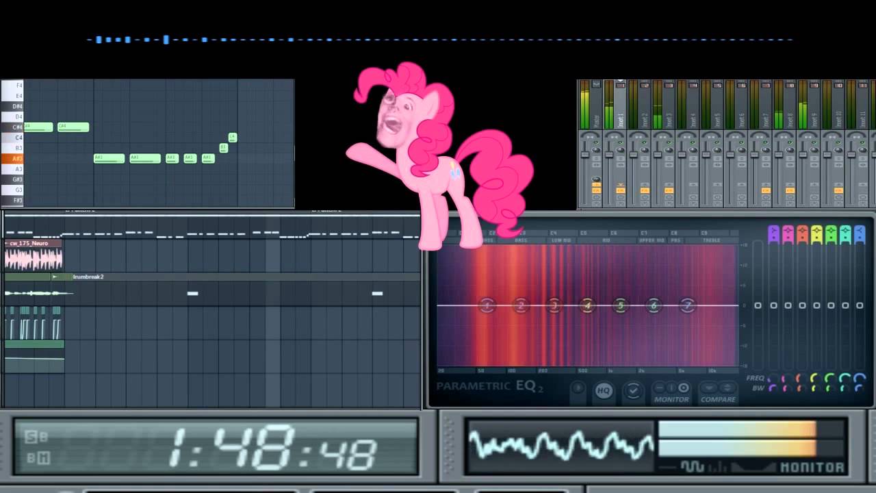876x493 pixels.
Task: Click the A#3 key on piano roll
Action: (12, 158)
